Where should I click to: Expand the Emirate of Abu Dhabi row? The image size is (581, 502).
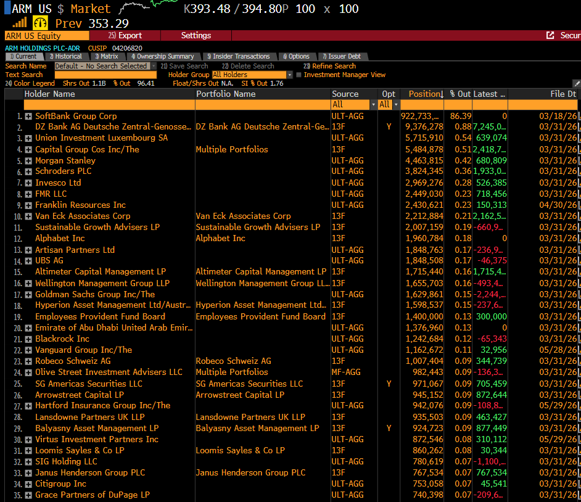28,328
